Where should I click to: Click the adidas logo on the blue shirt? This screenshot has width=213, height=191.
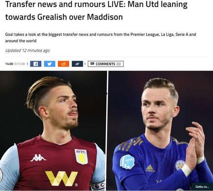150,168
